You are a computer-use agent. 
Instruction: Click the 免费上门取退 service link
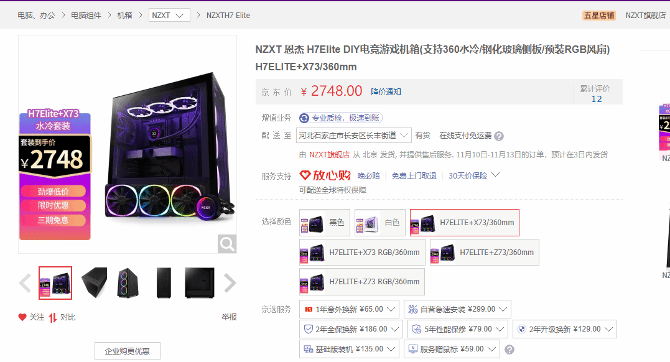coord(414,176)
